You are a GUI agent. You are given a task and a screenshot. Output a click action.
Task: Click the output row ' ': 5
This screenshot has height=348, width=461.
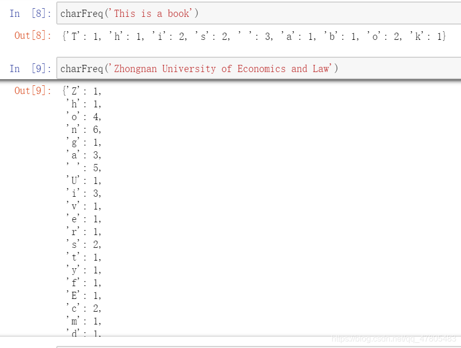[83, 168]
